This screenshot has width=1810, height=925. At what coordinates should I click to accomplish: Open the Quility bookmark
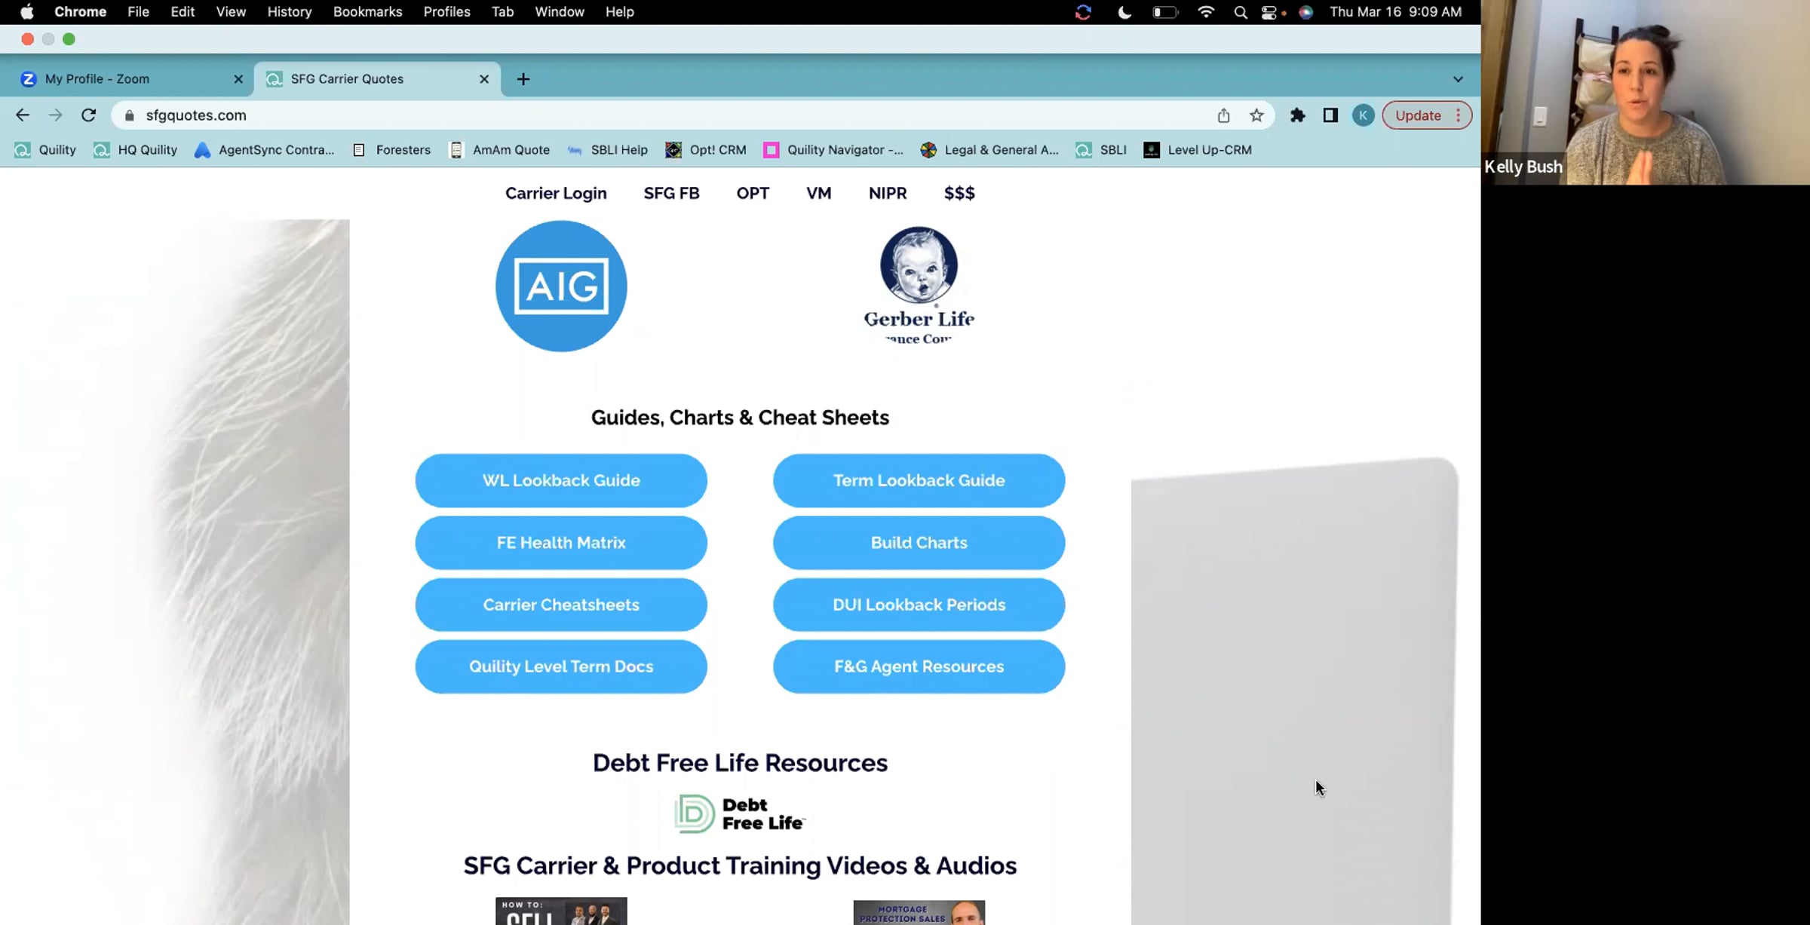(45, 150)
